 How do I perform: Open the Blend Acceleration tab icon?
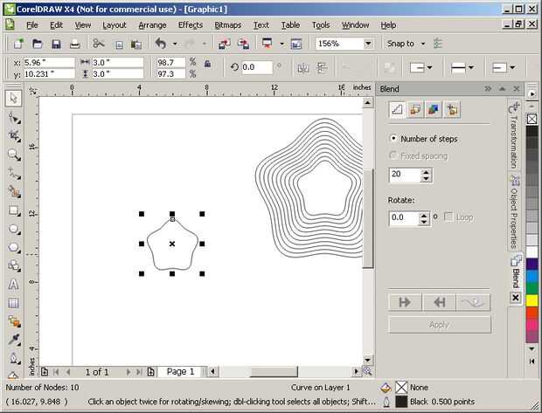tap(415, 110)
